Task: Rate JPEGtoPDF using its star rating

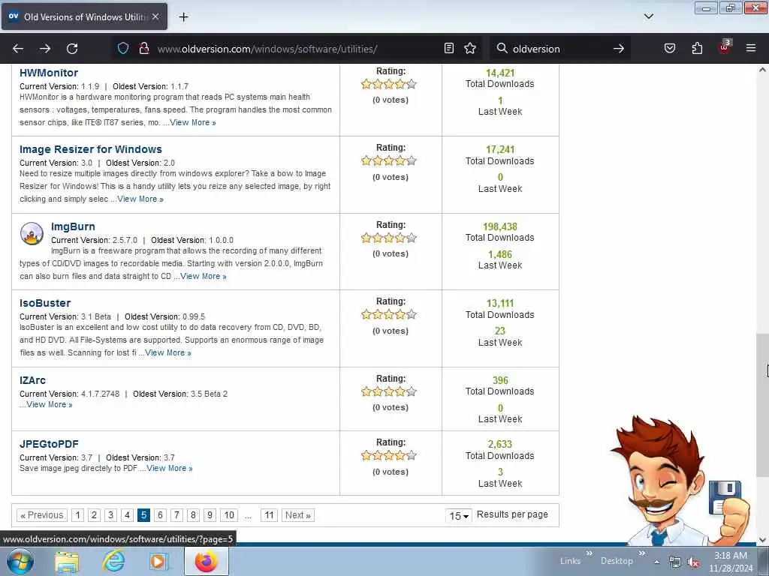Action: click(389, 455)
